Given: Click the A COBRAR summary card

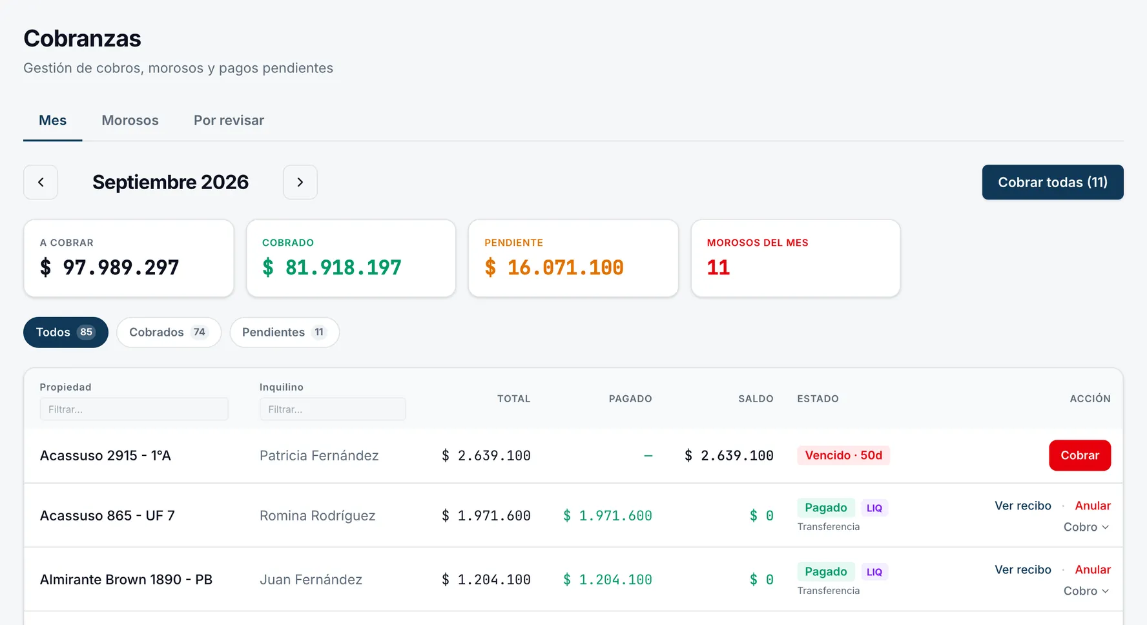Looking at the screenshot, I should pyautogui.click(x=129, y=258).
